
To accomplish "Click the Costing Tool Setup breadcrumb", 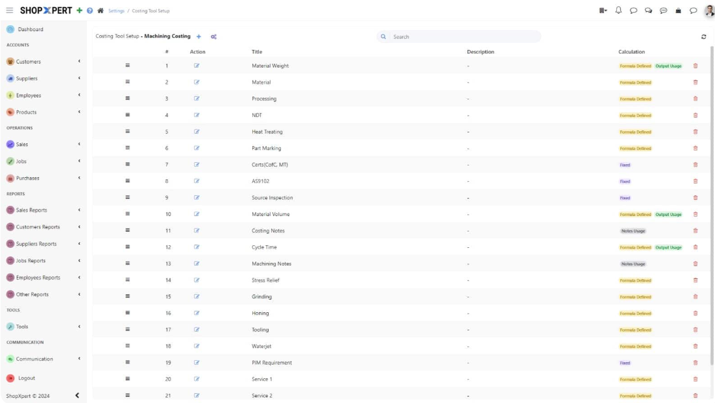I will (x=151, y=11).
